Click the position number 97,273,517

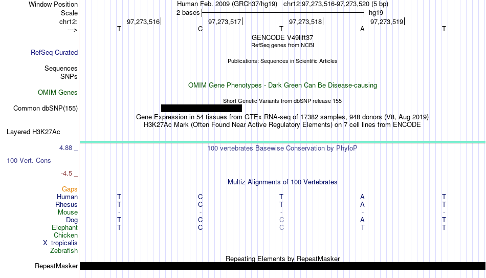tap(225, 22)
